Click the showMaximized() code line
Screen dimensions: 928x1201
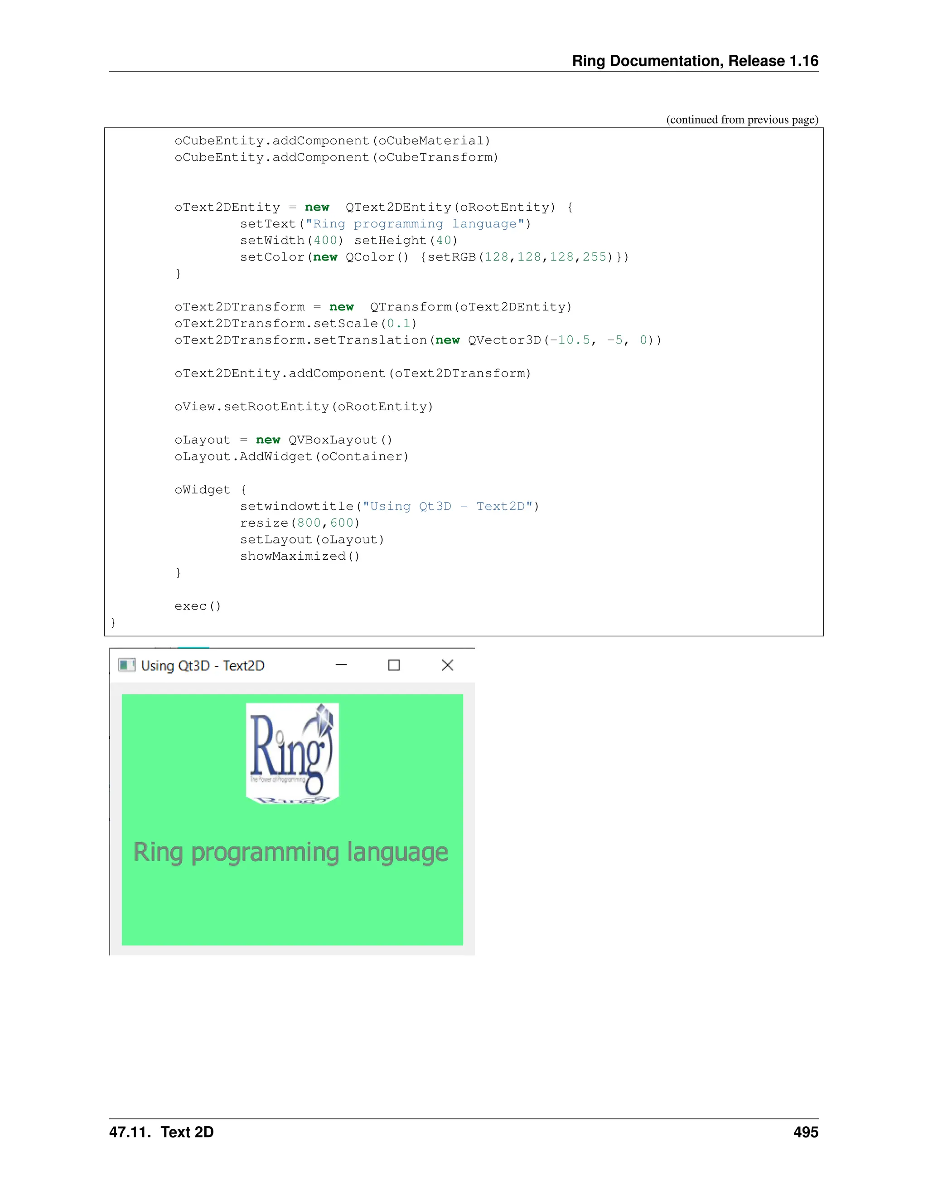click(300, 557)
